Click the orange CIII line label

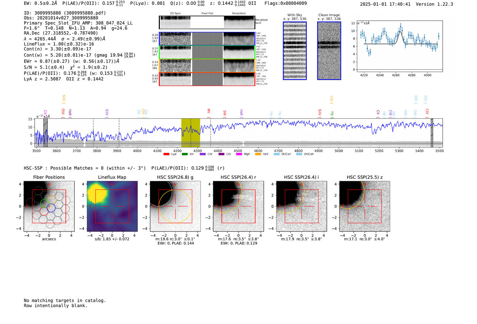332,100
